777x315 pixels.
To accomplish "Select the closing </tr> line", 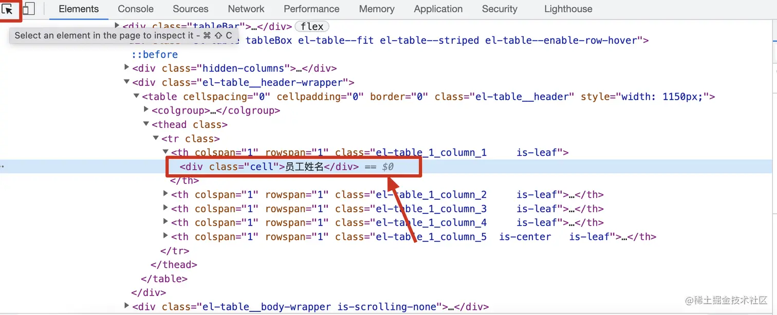I will pos(175,251).
